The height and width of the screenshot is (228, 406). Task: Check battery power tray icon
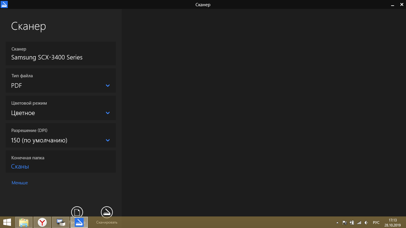click(352, 223)
